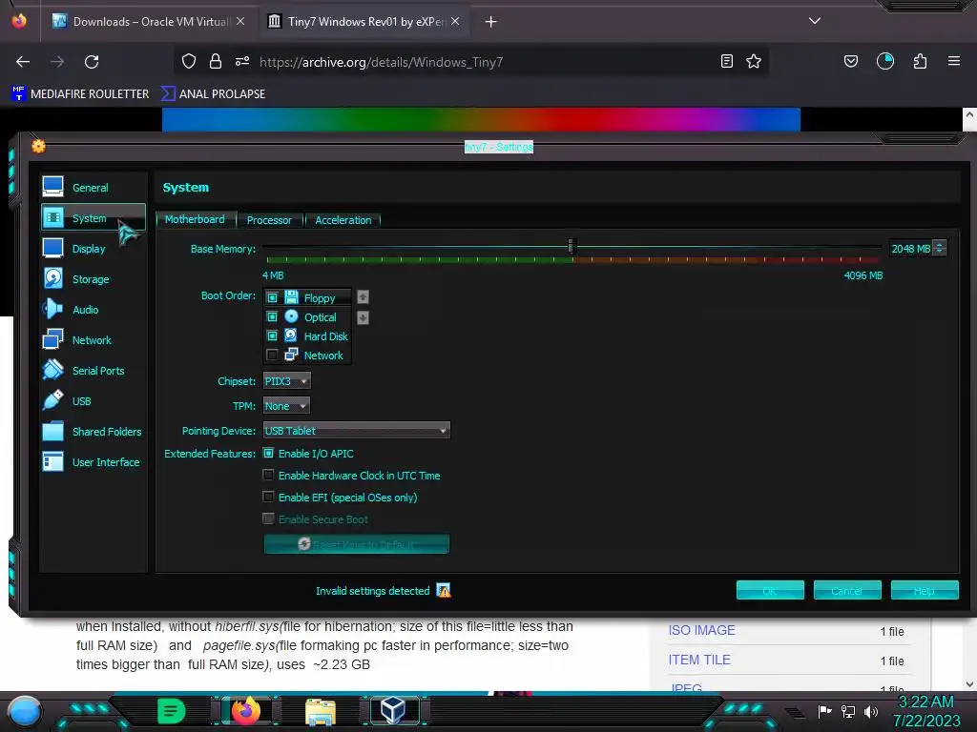The height and width of the screenshot is (732, 977).
Task: Open Serial Ports settings icon
Action: click(53, 370)
